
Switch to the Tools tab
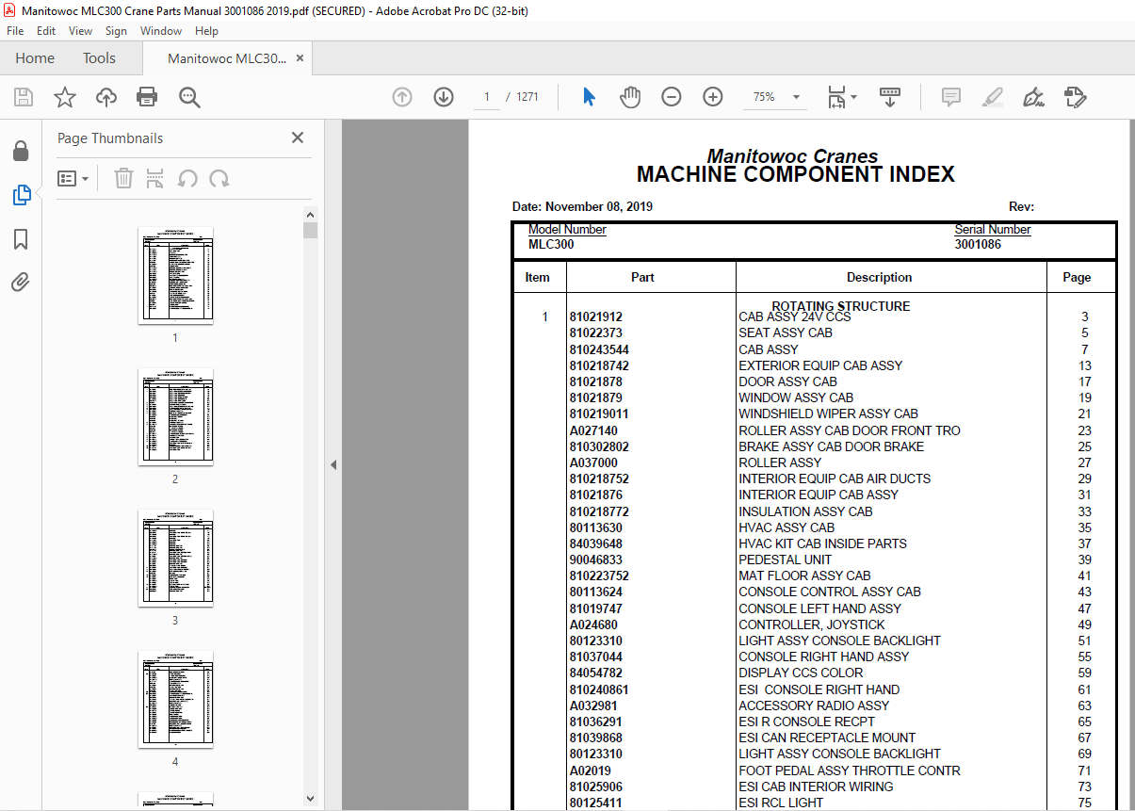(x=99, y=58)
